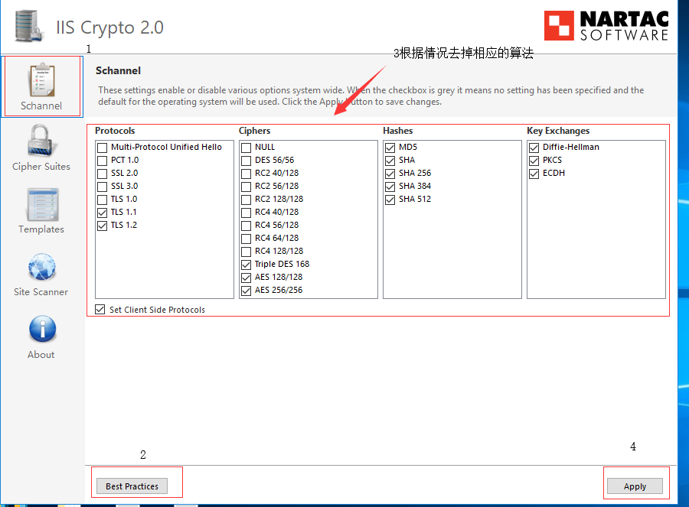This screenshot has height=507, width=689.
Task: Enable RC2 128/128 cipher checkbox
Action: pos(246,200)
